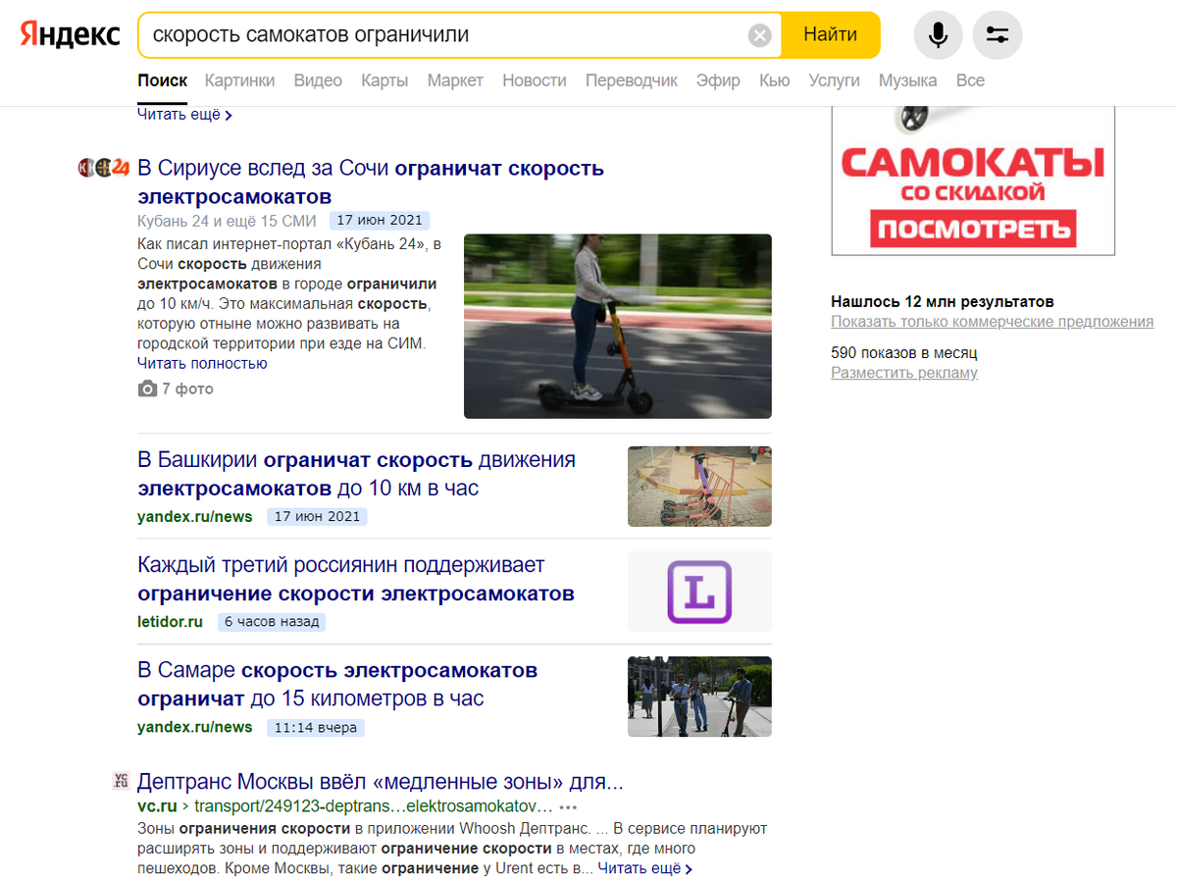Open headline В Сириусе вслед за Сочи

pyautogui.click(x=371, y=181)
